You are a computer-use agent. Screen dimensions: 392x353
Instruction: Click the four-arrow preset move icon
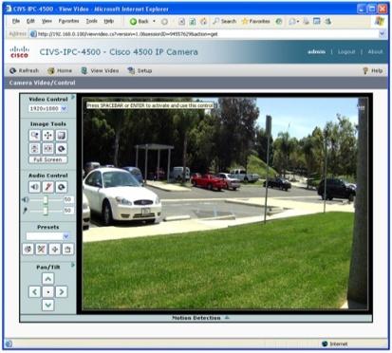[54, 249]
